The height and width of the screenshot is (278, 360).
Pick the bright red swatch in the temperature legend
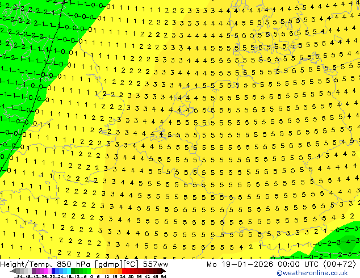click(x=124, y=271)
